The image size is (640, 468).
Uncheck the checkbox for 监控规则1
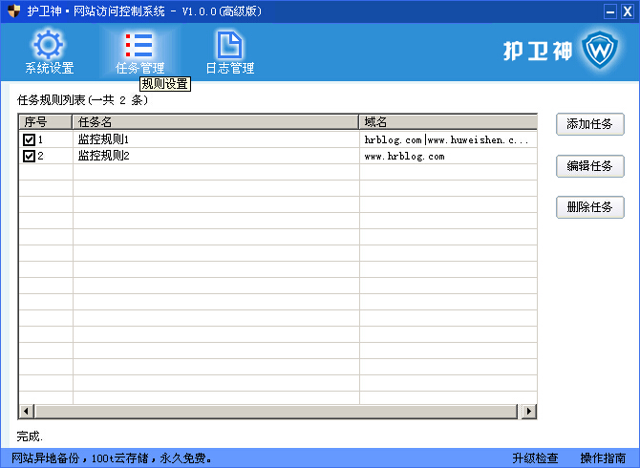tap(29, 140)
